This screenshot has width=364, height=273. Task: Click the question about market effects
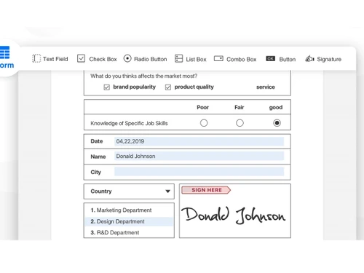point(143,76)
